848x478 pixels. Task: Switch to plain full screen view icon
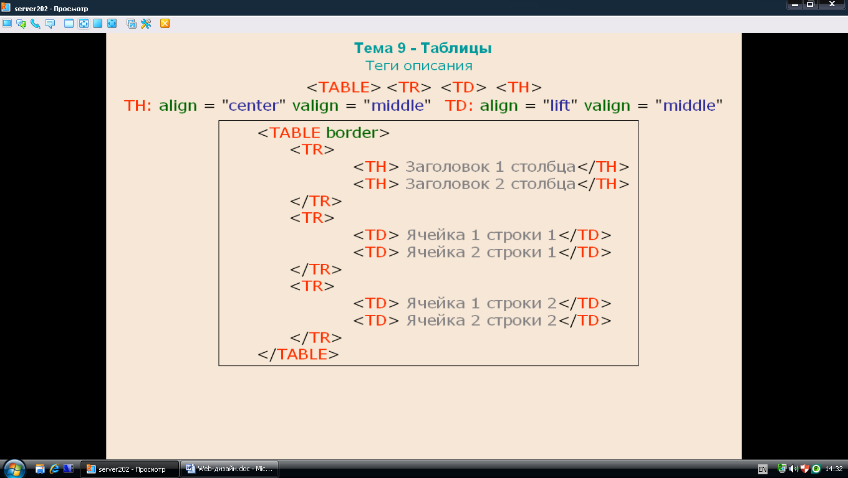[98, 24]
